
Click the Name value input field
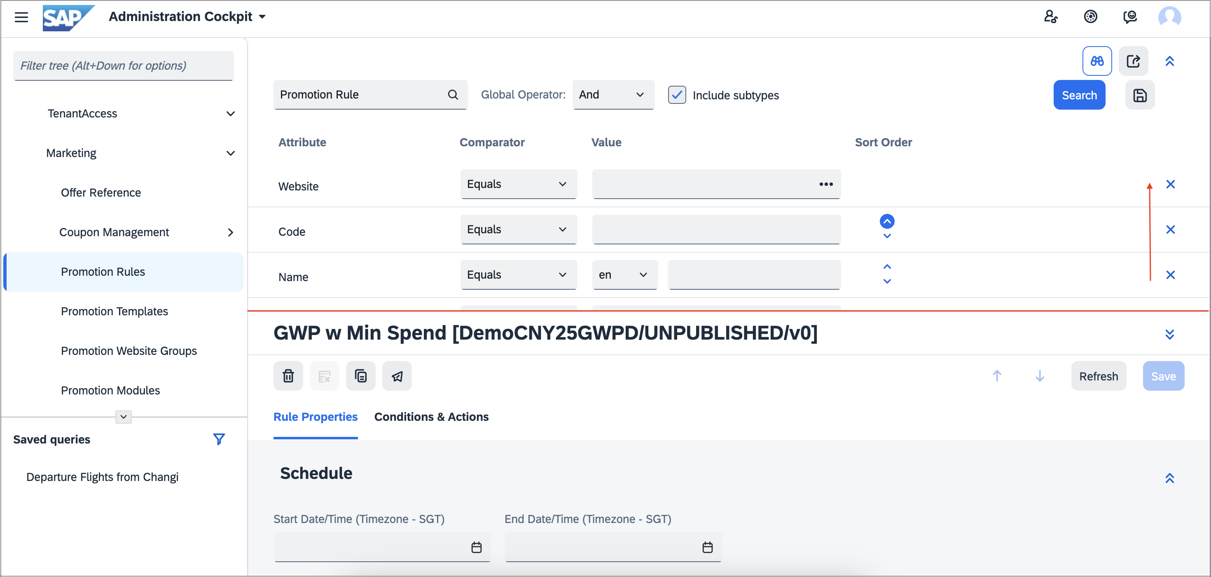(x=754, y=275)
